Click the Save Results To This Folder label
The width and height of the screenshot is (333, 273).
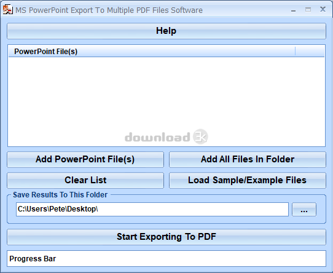[x=60, y=195]
